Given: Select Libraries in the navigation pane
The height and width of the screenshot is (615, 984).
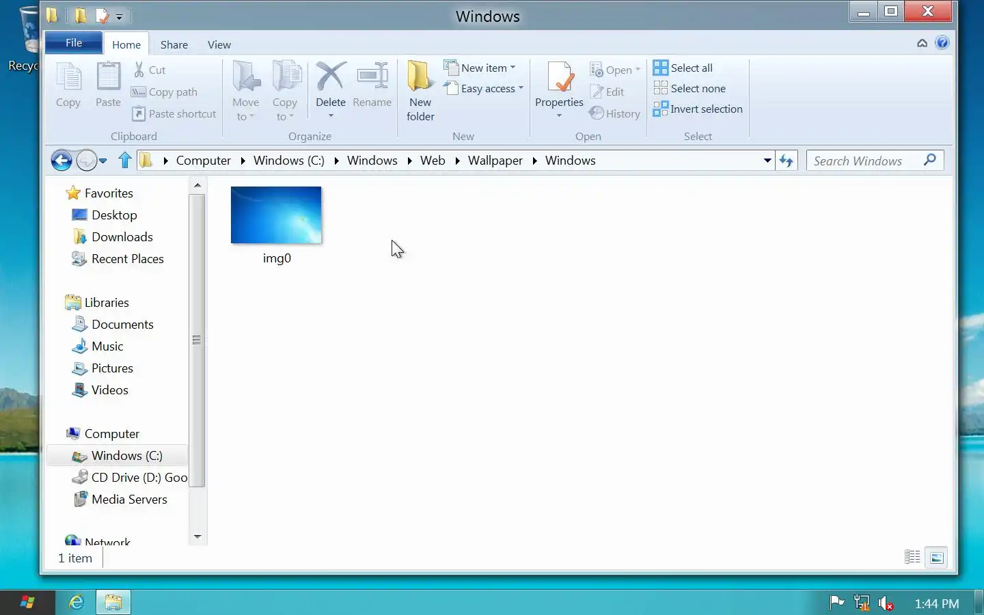Looking at the screenshot, I should pos(97,303).
